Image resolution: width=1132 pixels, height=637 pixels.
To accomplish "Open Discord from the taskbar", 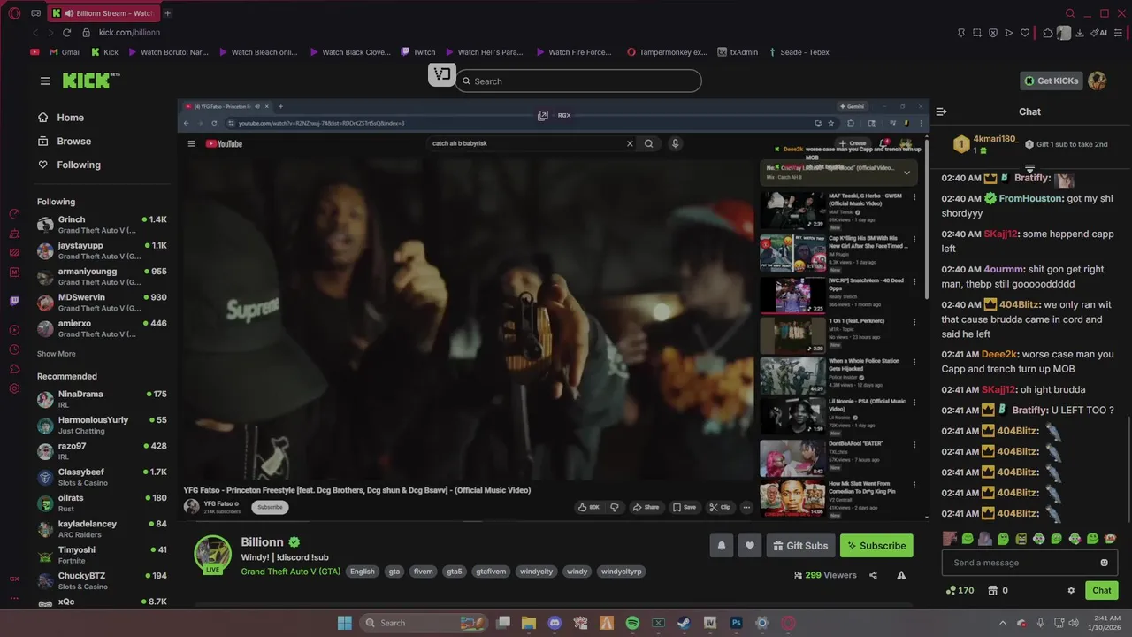I will (555, 623).
